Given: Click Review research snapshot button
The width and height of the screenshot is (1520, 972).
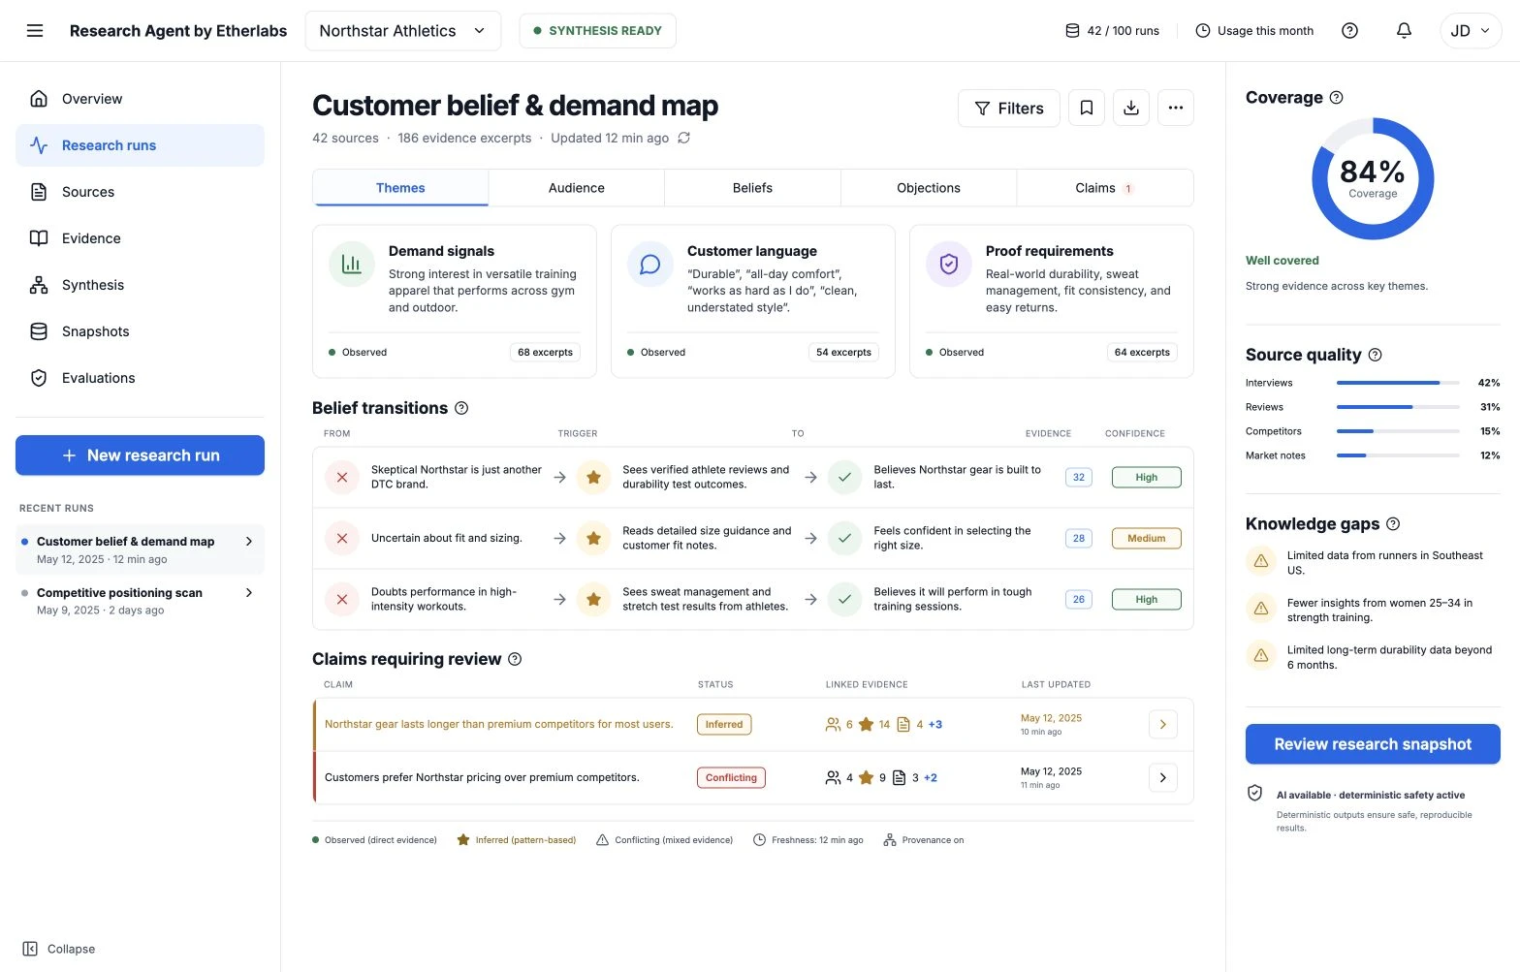Looking at the screenshot, I should coord(1373,744).
